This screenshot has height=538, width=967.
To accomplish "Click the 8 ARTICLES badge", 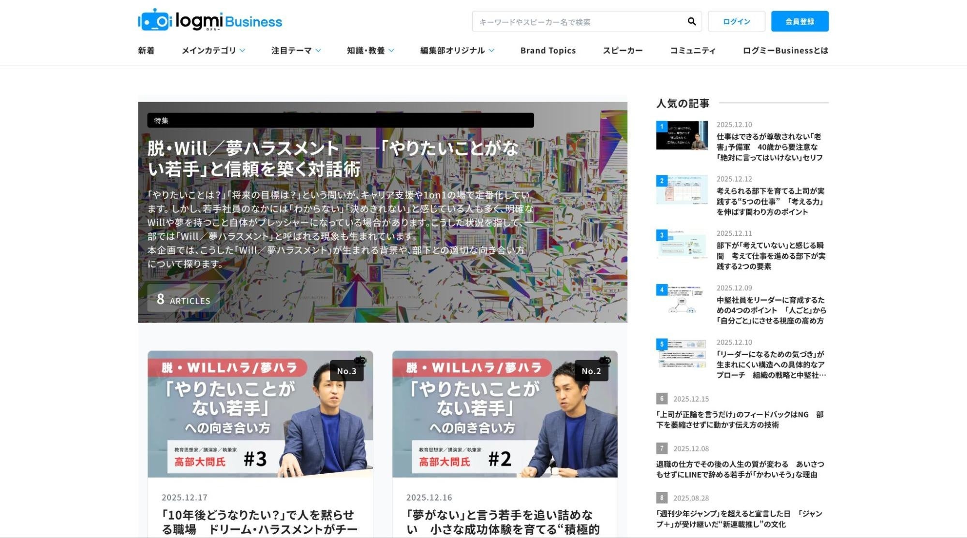I will coord(183,299).
